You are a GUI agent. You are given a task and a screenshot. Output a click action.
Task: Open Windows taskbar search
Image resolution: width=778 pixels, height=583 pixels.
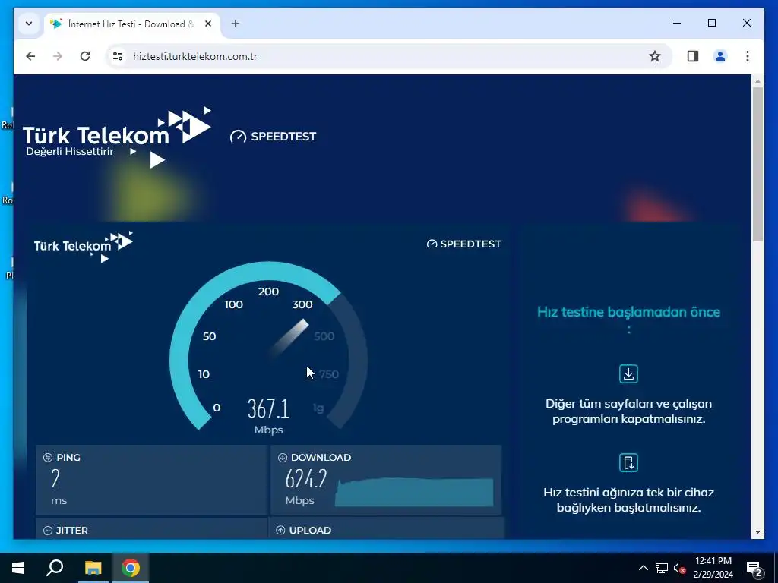point(55,568)
